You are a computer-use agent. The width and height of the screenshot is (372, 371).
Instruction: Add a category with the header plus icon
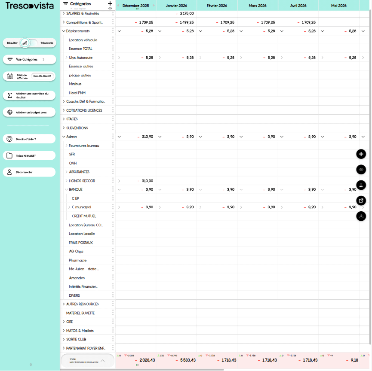(x=110, y=3)
